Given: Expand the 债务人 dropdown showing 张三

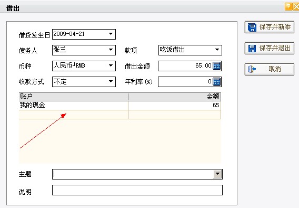Looking at the screenshot, I should pos(111,50).
